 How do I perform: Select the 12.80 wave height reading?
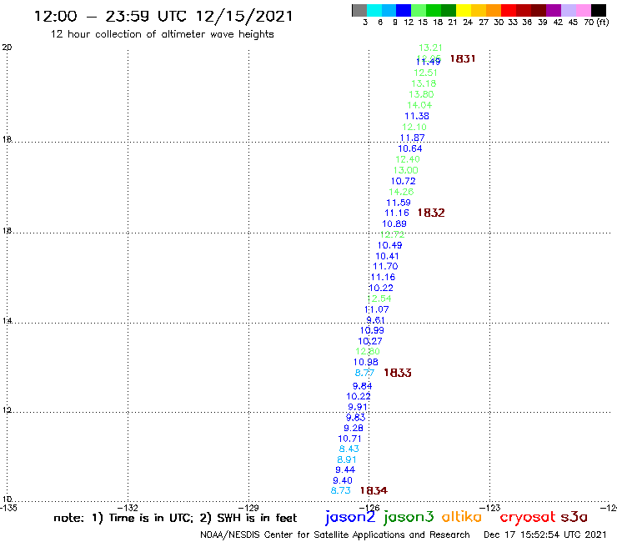(x=368, y=352)
